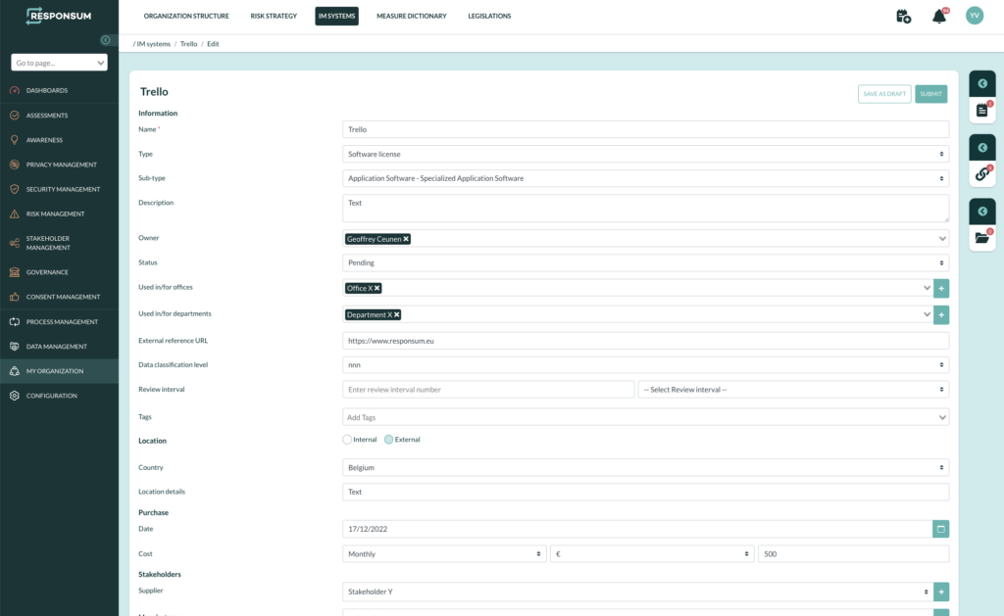Click into the Description text area

pyautogui.click(x=645, y=208)
